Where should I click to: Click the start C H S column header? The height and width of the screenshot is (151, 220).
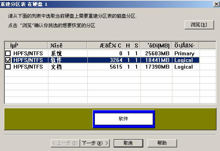[114, 45]
